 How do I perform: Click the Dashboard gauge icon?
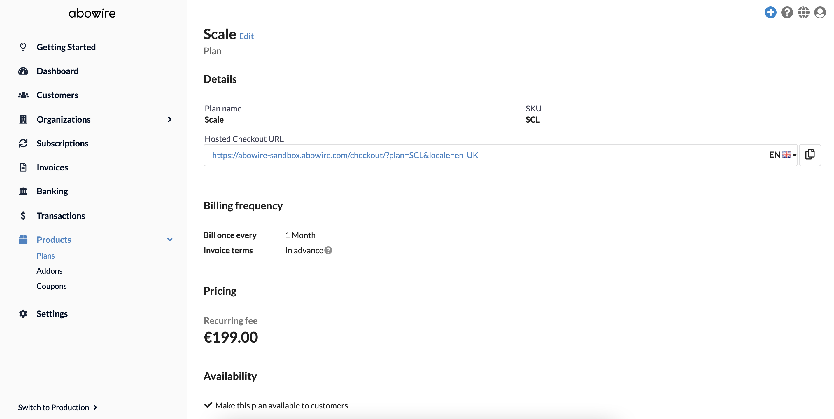click(23, 71)
